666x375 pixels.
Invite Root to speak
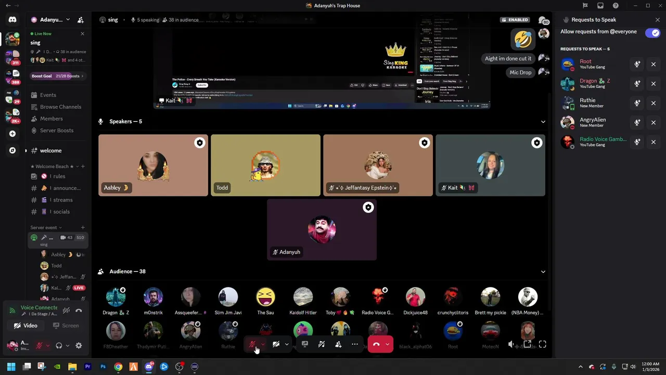coord(637,65)
